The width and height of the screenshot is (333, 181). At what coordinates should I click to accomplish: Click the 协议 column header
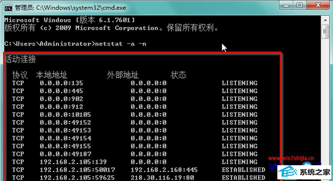click(x=20, y=75)
